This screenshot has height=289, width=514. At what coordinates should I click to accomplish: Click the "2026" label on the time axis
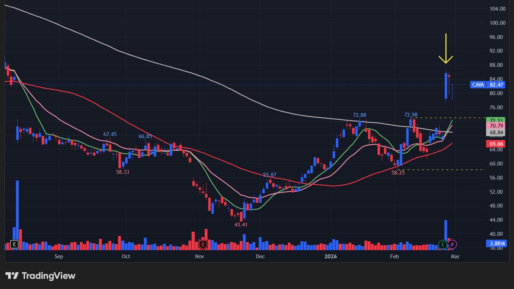[331, 256]
